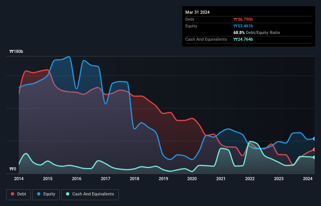
Task: Click the Mar 31 2024 tooltip date
Action: pos(197,12)
